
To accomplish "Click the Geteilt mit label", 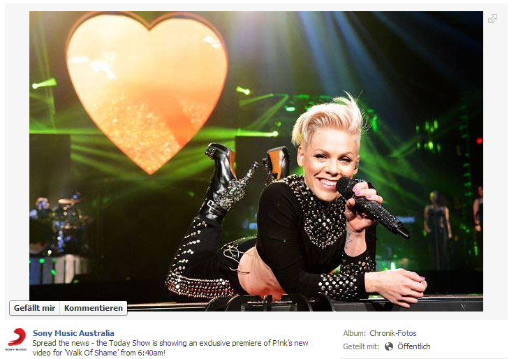I will [x=361, y=346].
